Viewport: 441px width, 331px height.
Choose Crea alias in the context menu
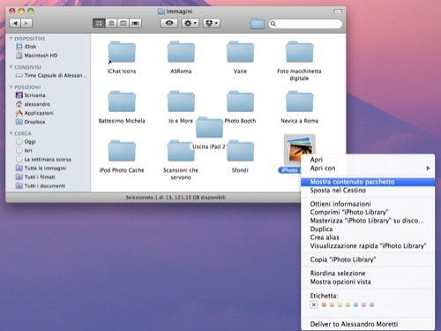tap(368, 237)
